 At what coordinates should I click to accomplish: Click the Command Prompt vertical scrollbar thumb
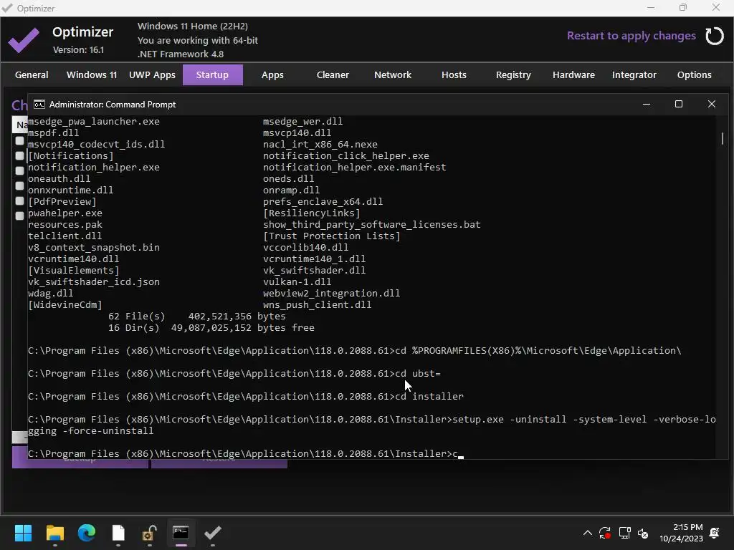[723, 138]
